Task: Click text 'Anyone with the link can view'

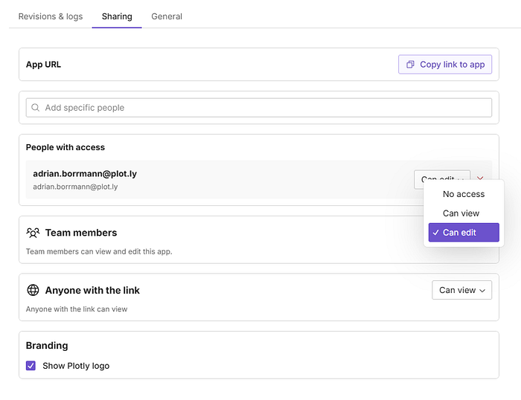Action: 77,309
